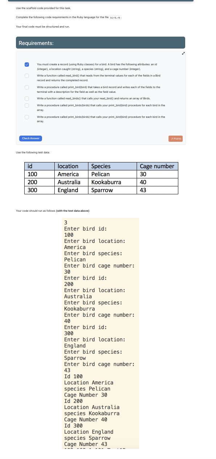The width and height of the screenshot is (216, 459).
Task: Check the last print_birds requirement checkbox
Action: pos(26,117)
